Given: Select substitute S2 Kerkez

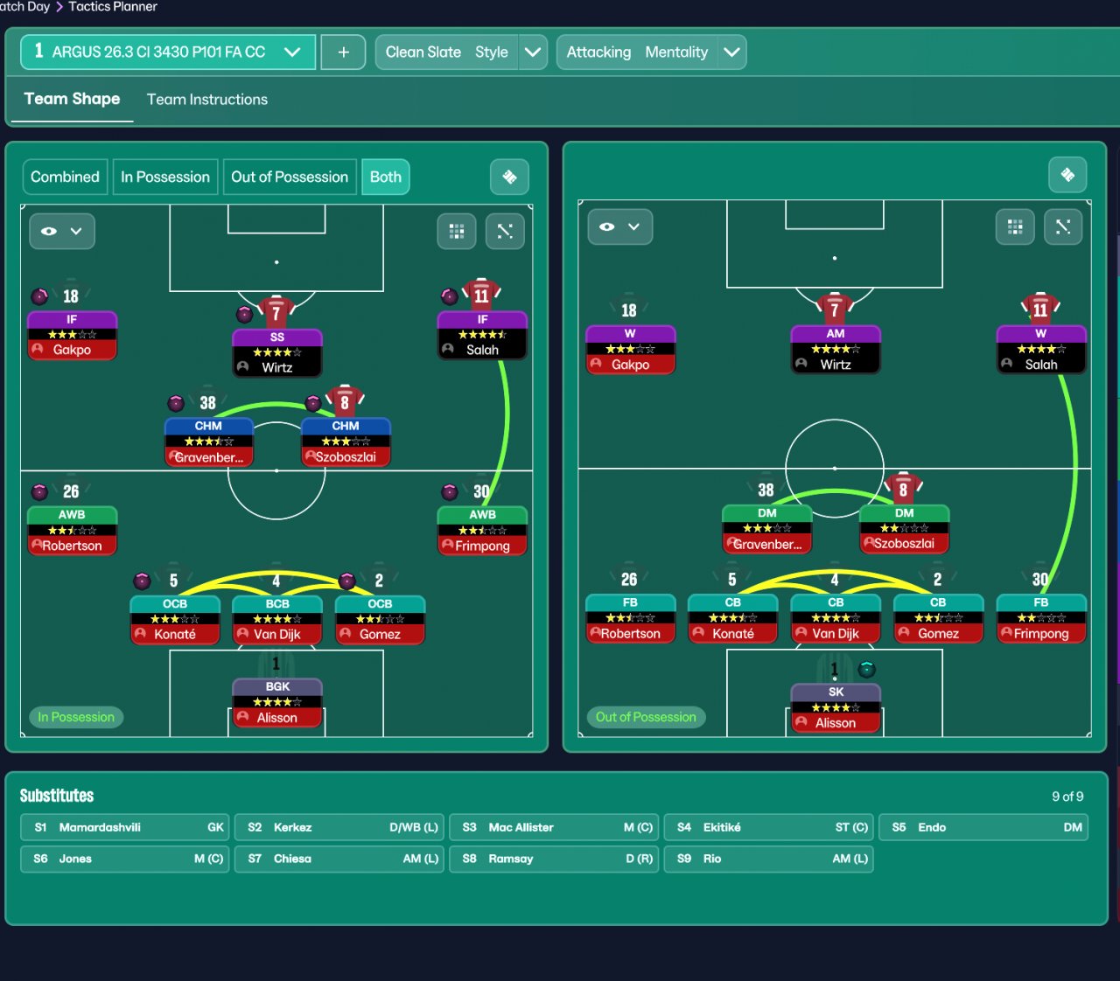Looking at the screenshot, I should point(339,828).
